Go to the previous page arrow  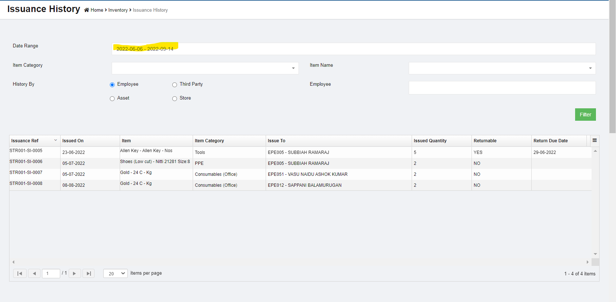coord(34,274)
